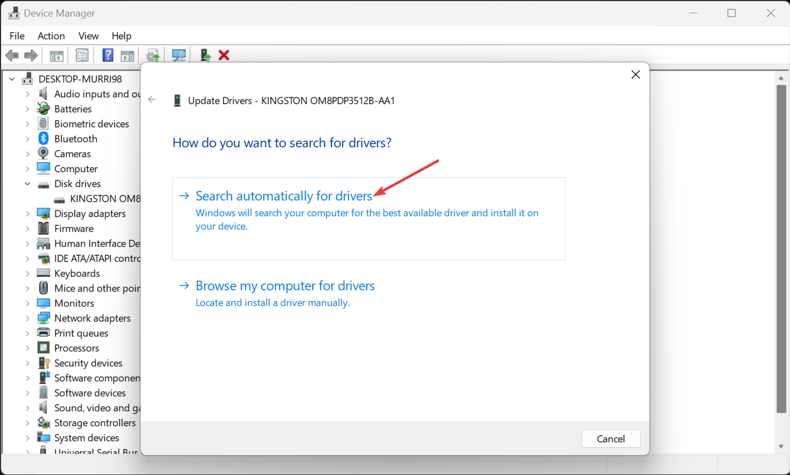This screenshot has height=475, width=790.
Task: Open the Action menu
Action: point(51,35)
